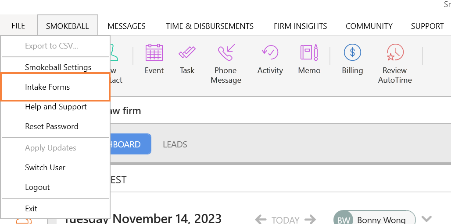Go to the previous day arrow

260,220
